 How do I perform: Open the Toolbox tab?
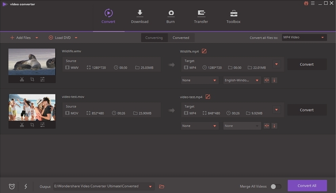tap(233, 17)
